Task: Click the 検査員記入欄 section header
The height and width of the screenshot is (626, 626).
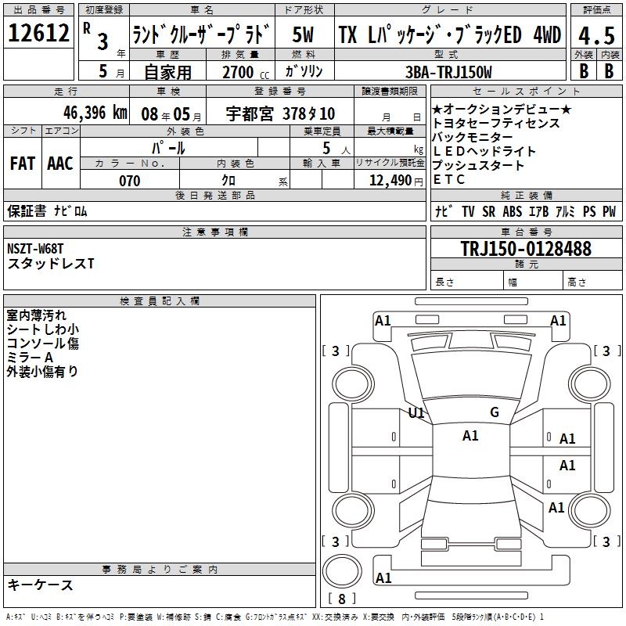Action: 160,301
